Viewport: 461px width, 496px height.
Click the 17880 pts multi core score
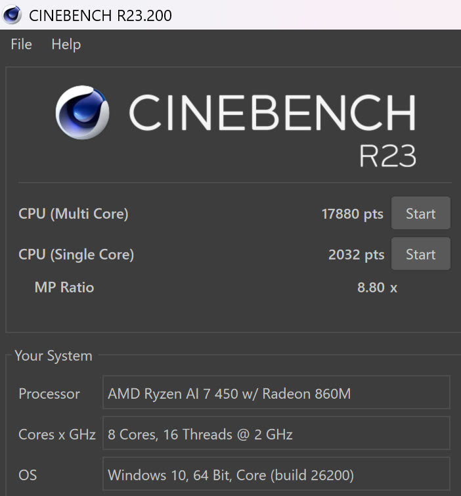click(x=352, y=214)
